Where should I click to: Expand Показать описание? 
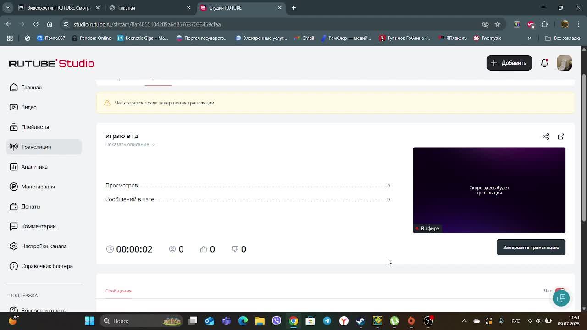tap(130, 144)
